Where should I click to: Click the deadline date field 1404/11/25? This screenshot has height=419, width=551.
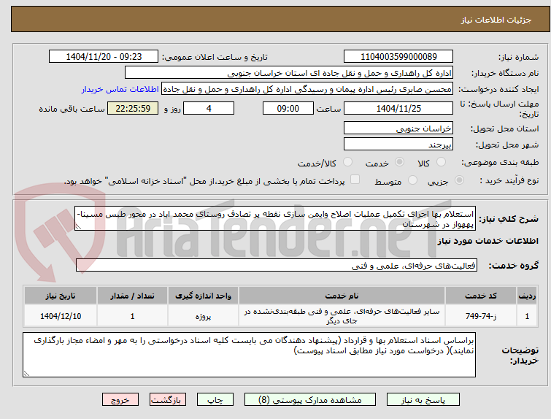398,108
